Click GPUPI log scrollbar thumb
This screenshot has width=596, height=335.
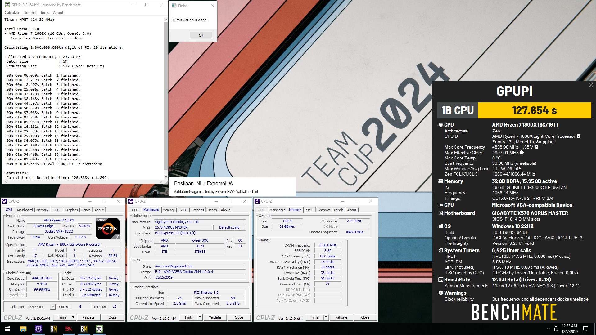tap(166, 96)
